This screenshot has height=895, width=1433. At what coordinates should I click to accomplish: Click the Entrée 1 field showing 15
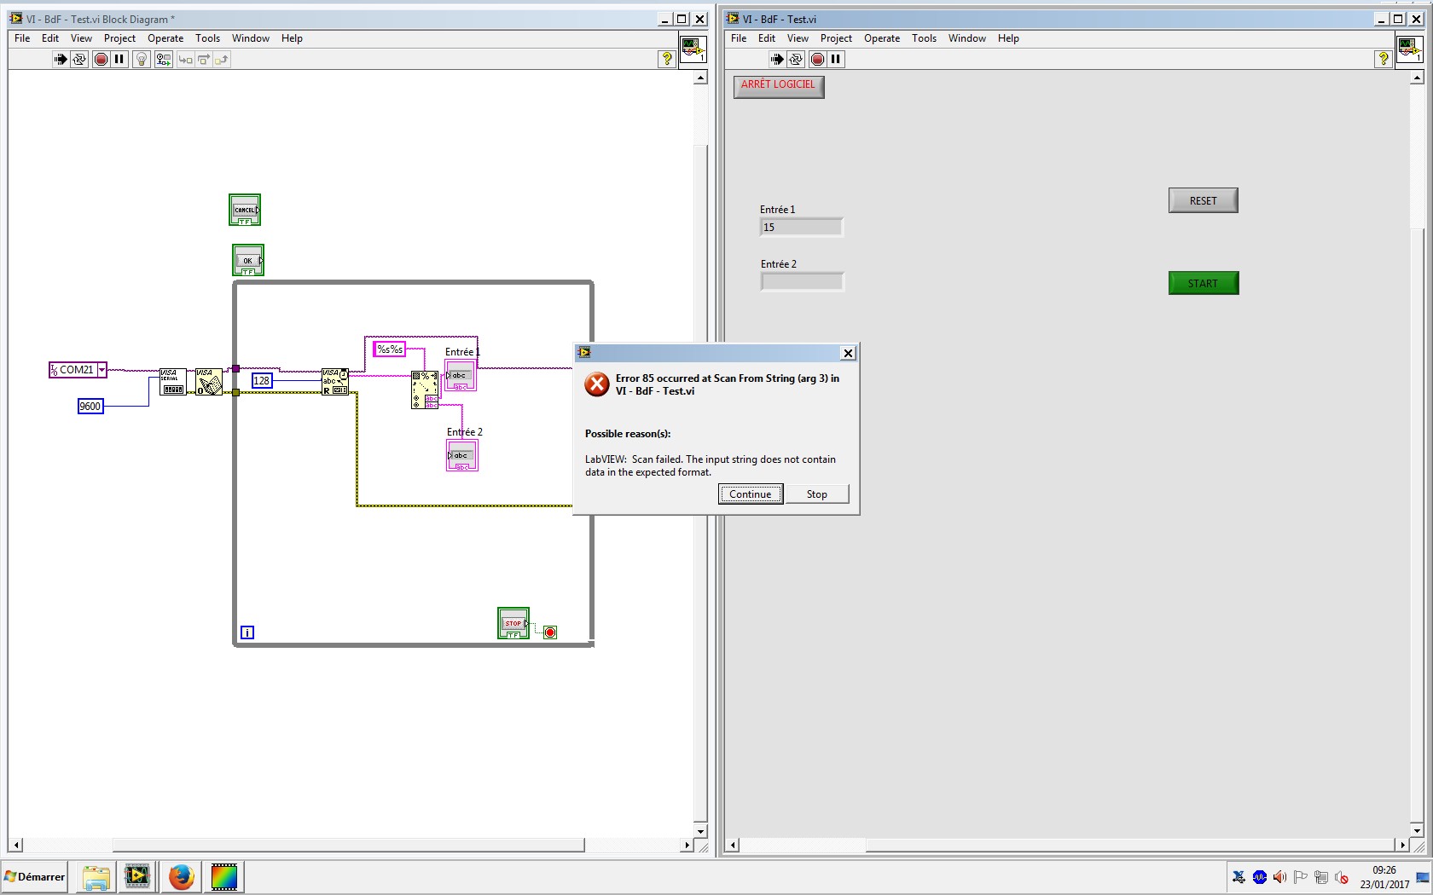(801, 227)
